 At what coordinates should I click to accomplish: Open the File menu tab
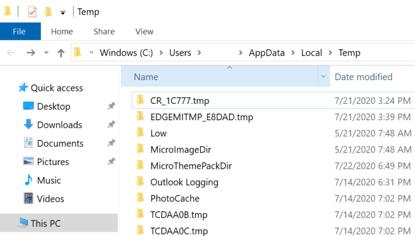[x=21, y=31]
